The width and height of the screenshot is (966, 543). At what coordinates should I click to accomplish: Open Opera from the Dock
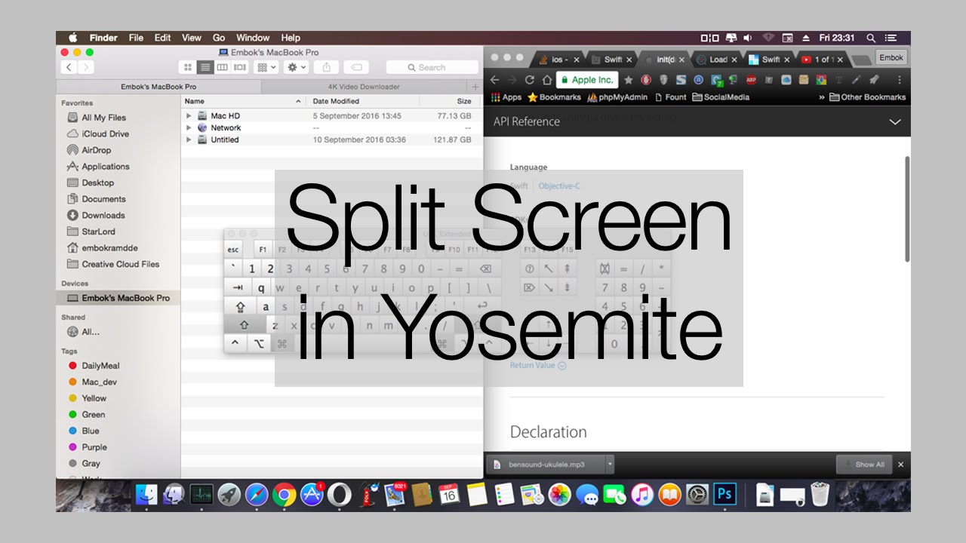coord(340,495)
